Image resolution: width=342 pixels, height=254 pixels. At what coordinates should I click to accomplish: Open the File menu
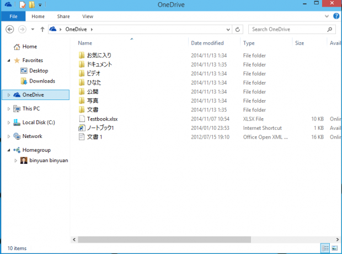click(13, 16)
